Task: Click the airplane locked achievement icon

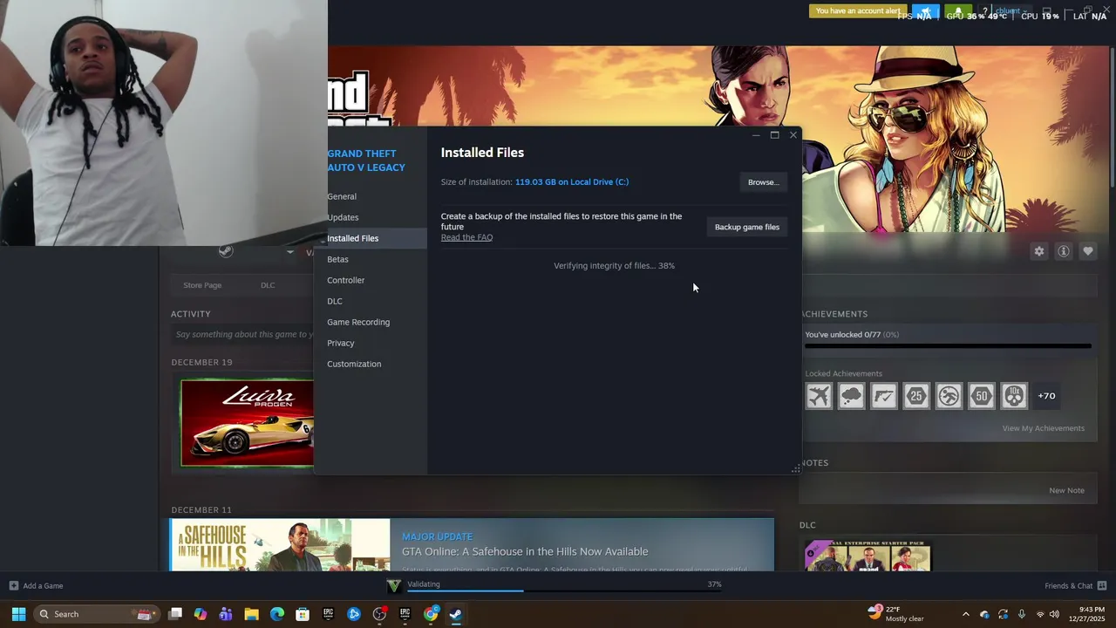Action: (819, 396)
